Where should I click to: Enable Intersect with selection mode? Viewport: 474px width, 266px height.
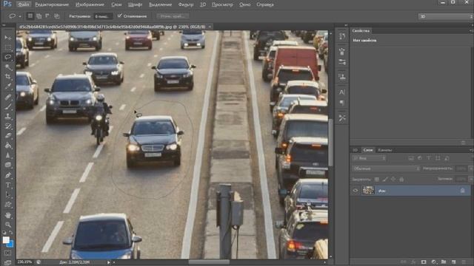pyautogui.click(x=56, y=16)
